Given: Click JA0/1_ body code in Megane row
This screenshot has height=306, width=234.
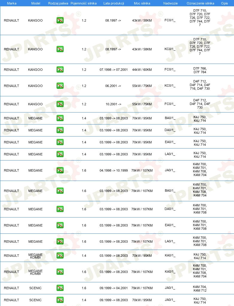Looking at the screenshot, I should (170, 170).
